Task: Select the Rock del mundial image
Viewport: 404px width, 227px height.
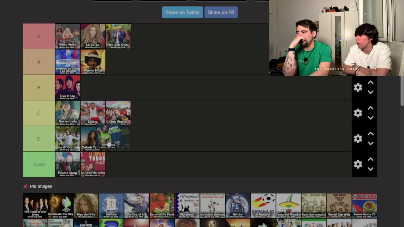Action: 314,206
